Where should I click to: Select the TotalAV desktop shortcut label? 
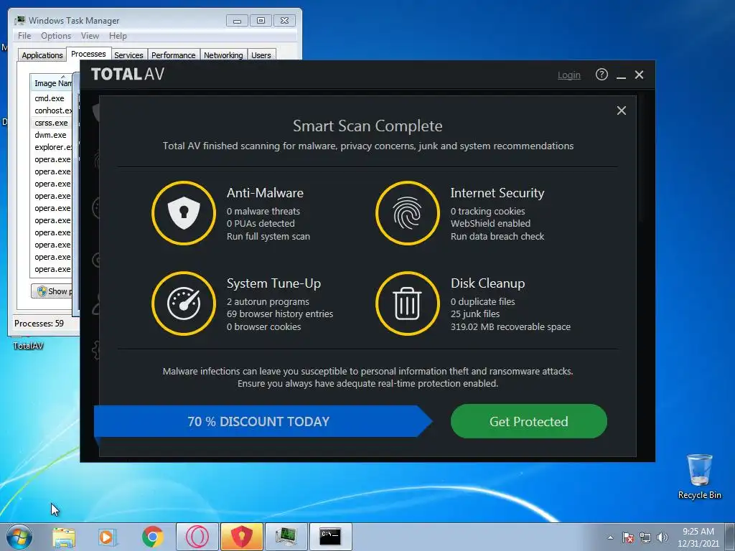(28, 346)
